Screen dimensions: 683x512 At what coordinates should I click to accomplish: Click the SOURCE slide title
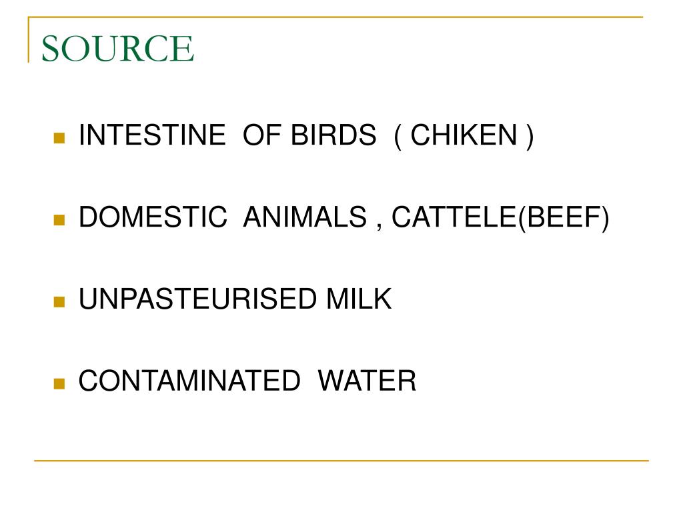coord(117,49)
